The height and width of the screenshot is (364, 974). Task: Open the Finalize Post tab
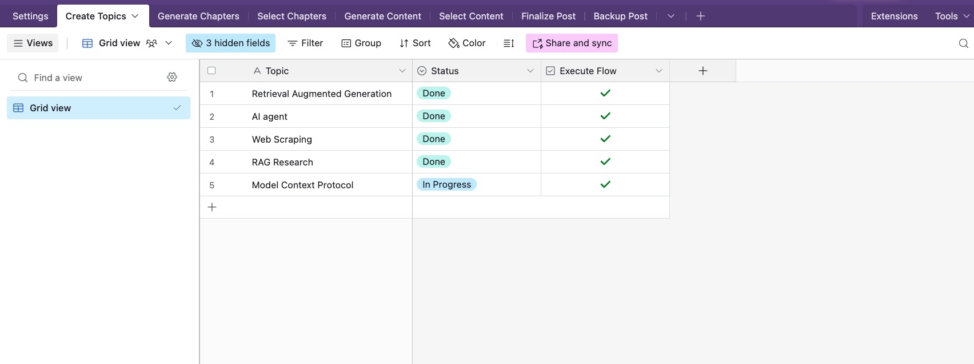[x=548, y=16]
